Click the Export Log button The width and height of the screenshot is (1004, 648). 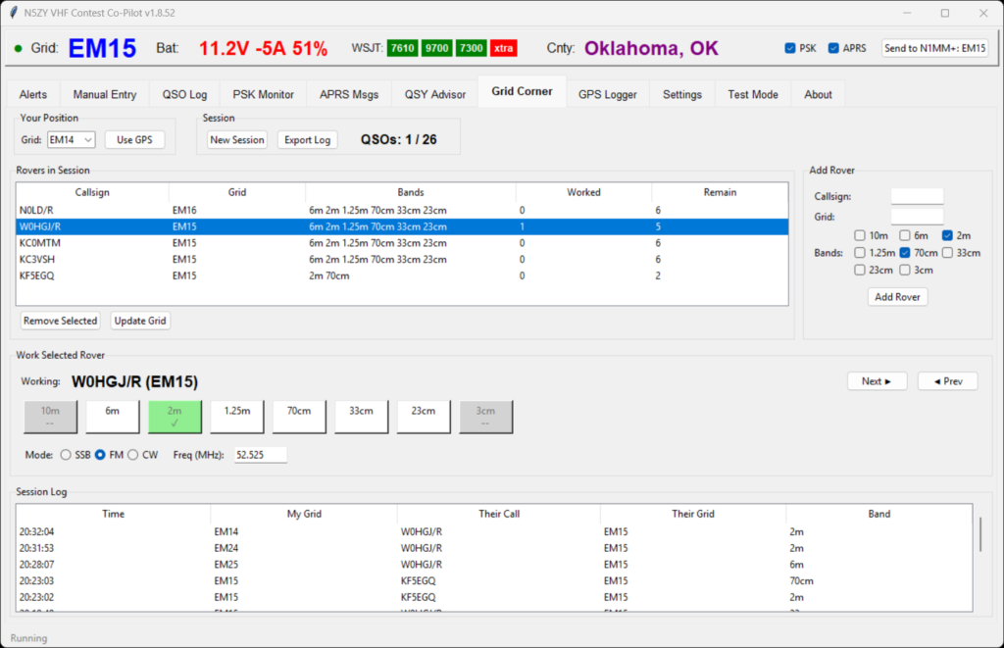coord(307,140)
